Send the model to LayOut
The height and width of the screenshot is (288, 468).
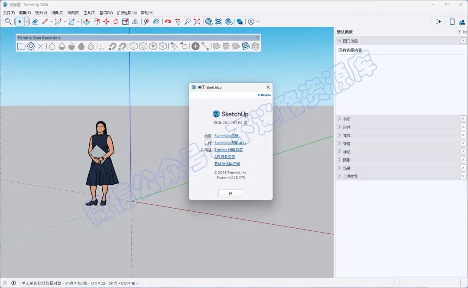coord(229,22)
